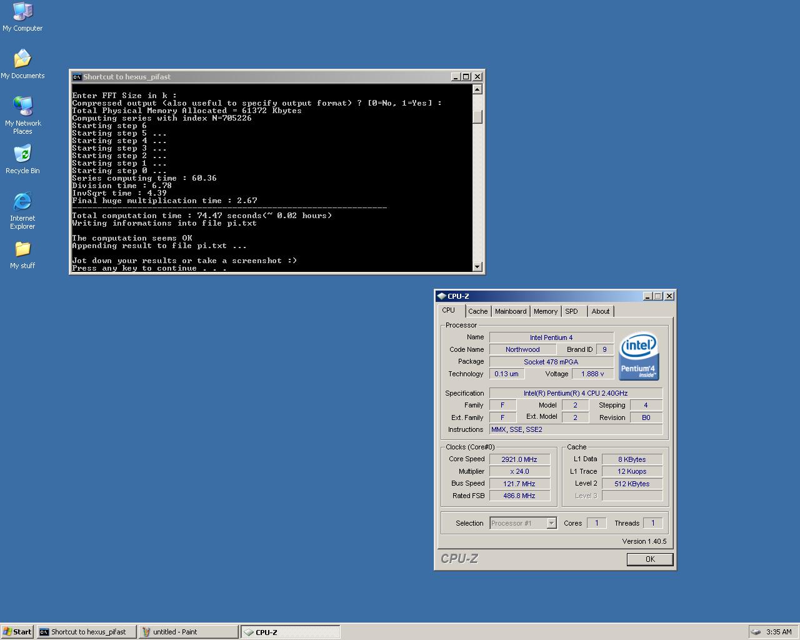Open the Mainboard tab in CPU-Z
The image size is (800, 640).
[511, 311]
